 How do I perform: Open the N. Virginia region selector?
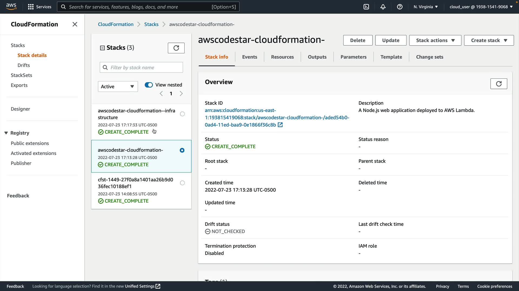[x=425, y=7]
